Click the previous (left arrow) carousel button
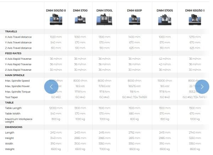 coord(51,87)
